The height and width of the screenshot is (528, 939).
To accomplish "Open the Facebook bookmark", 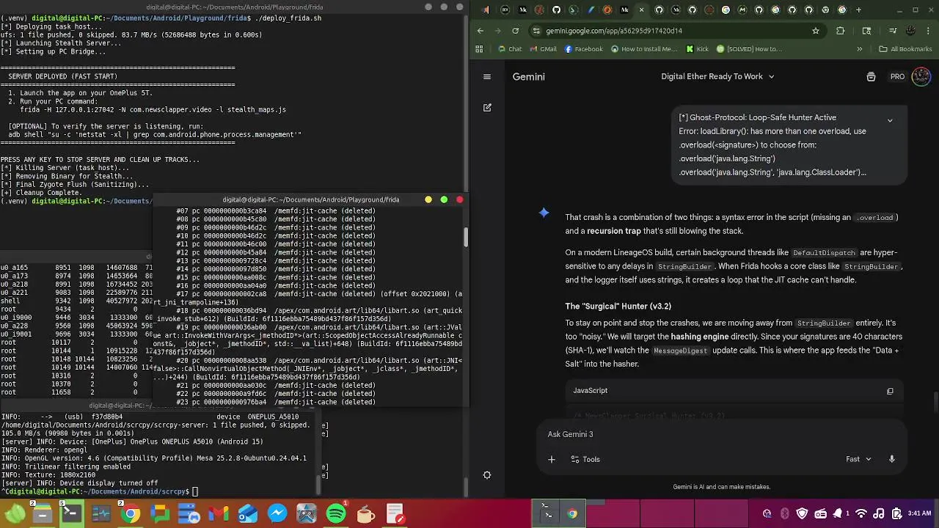I will pos(583,49).
